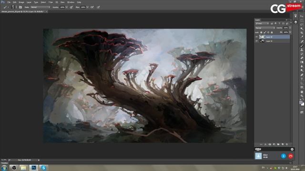305x171 pixels.
Task: Select the Clone Stamp tool
Action: point(302,50)
